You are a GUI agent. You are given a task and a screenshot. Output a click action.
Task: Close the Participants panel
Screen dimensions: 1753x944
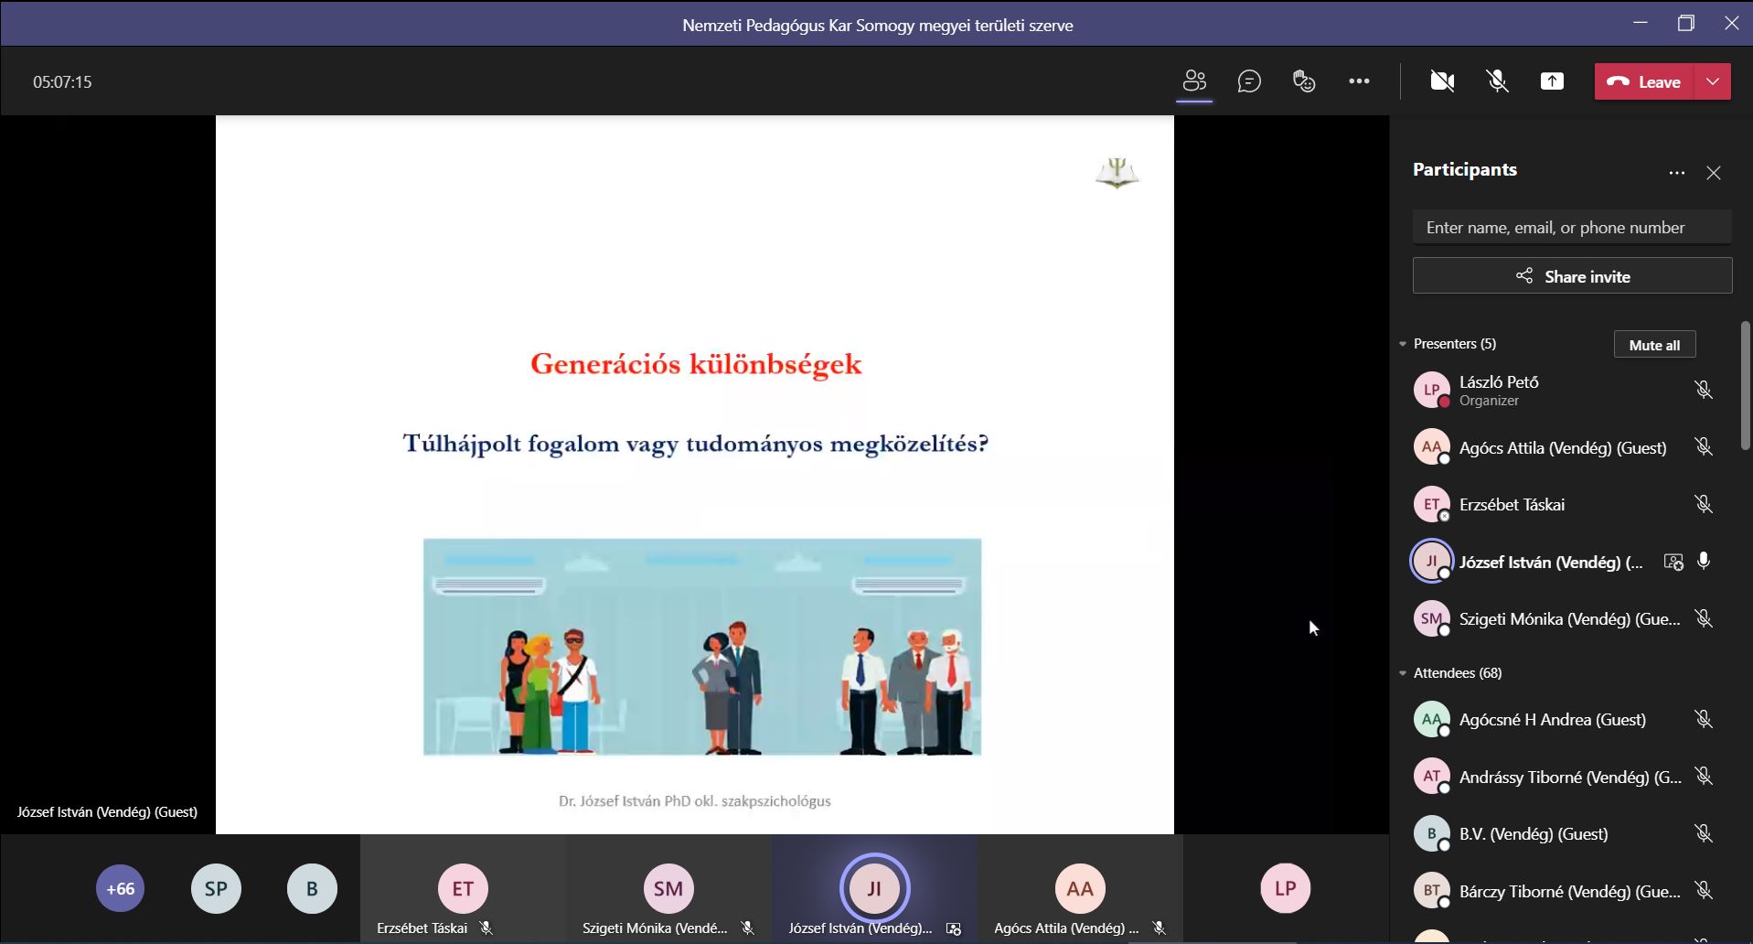tap(1714, 173)
